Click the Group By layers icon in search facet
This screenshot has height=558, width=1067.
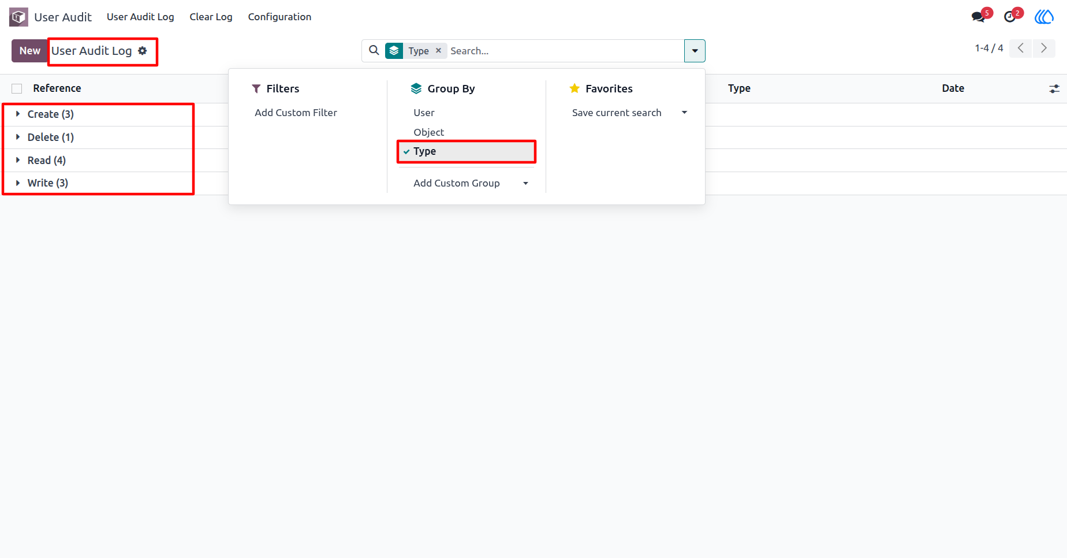pyautogui.click(x=394, y=51)
